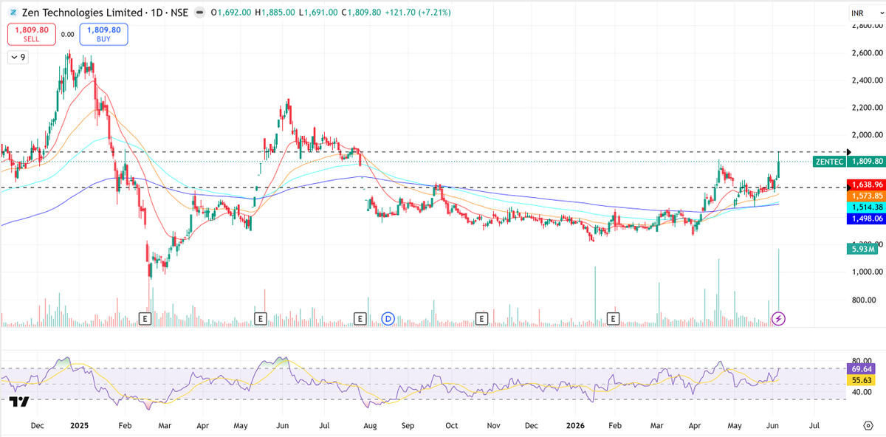Click the Oct label on the time axis
The width and height of the screenshot is (886, 437).
point(452,426)
